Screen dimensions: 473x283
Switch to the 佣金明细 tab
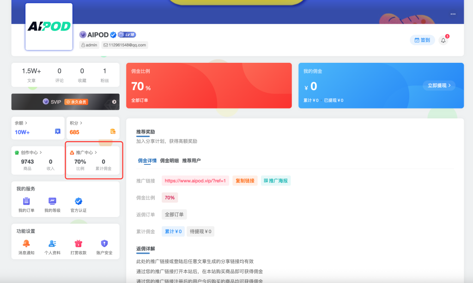(171, 162)
